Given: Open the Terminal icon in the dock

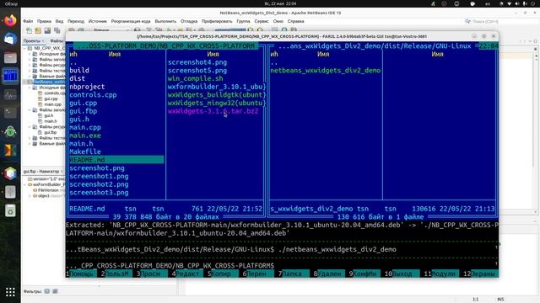Looking at the screenshot, I should click(10, 112).
